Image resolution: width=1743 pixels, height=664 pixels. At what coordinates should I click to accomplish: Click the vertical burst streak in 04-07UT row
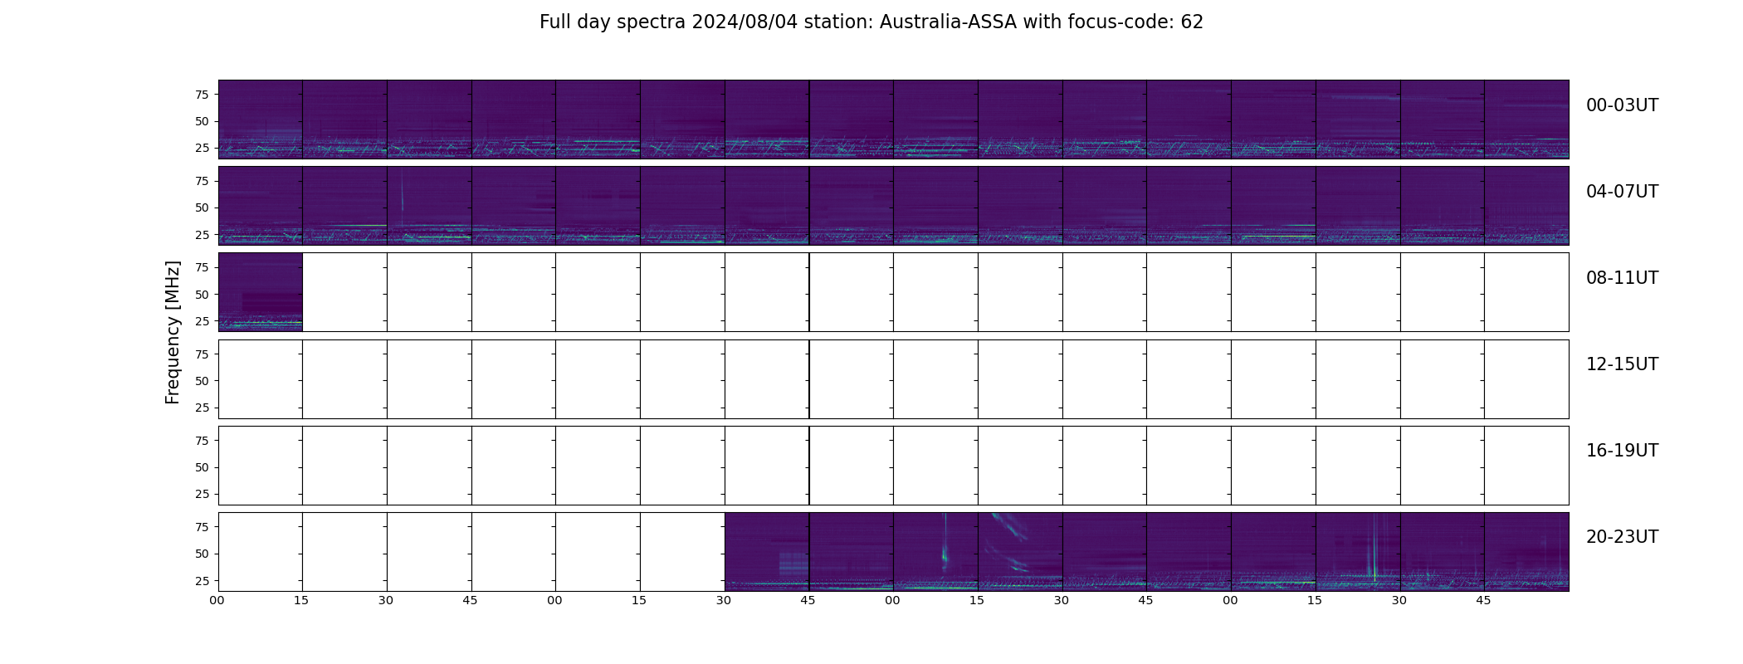coord(402,195)
